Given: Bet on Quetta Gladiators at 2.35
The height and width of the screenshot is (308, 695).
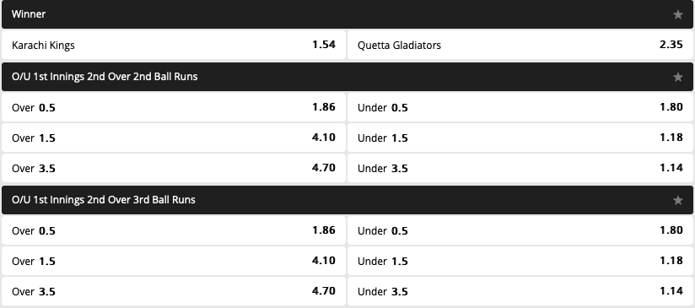Looking at the screenshot, I should click(520, 45).
